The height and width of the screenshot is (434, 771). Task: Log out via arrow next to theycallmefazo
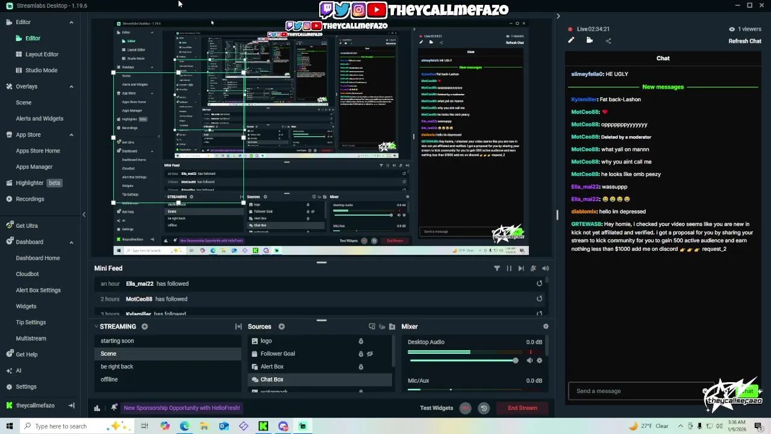click(x=71, y=406)
